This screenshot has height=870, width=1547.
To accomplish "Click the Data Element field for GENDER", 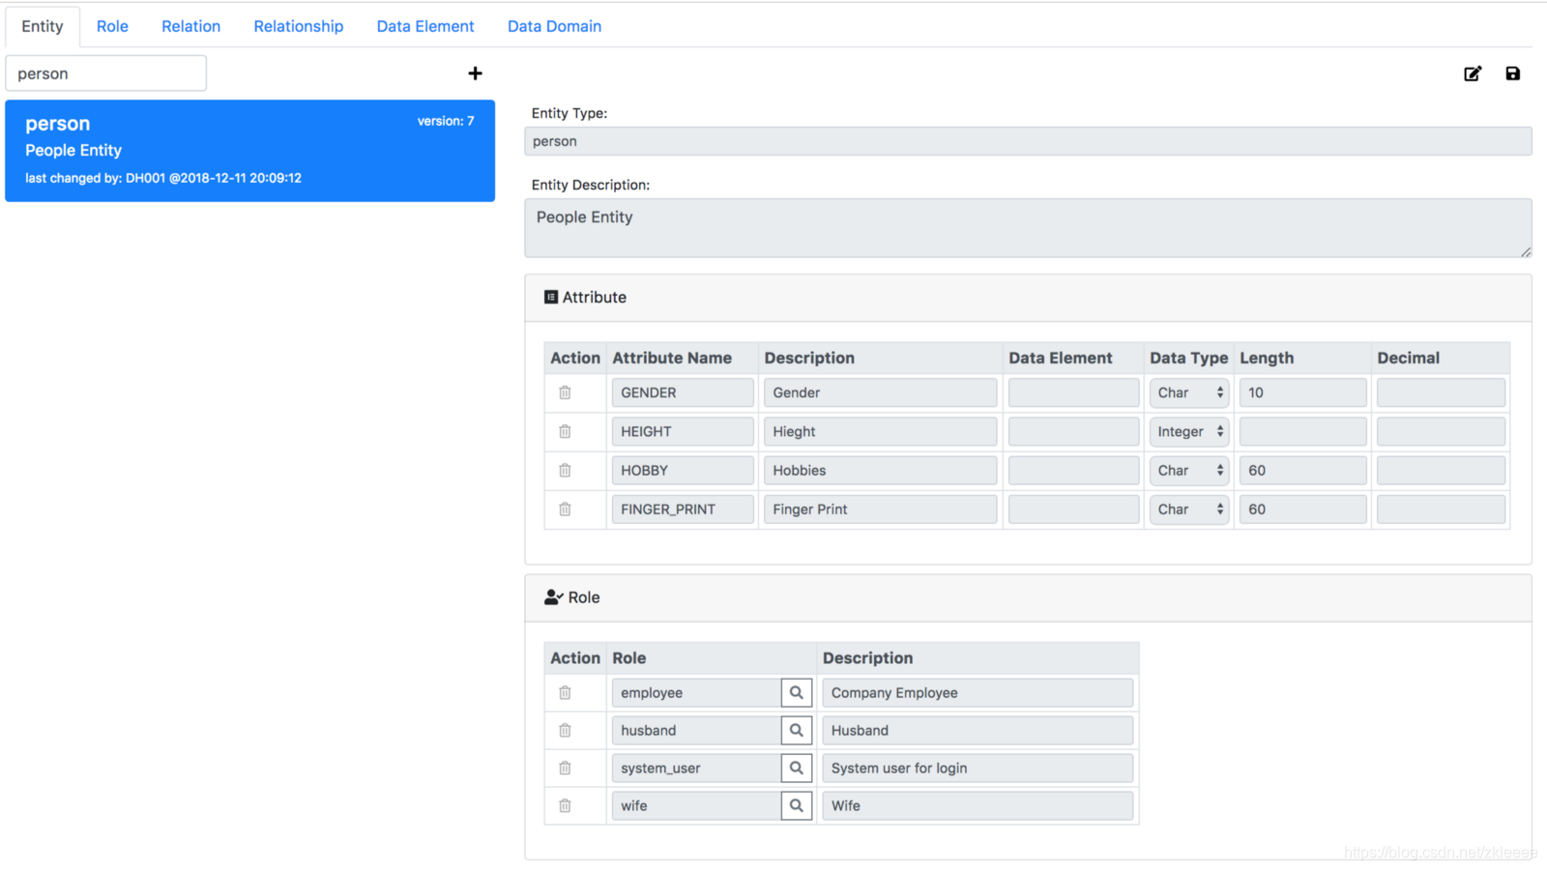I will (x=1073, y=392).
